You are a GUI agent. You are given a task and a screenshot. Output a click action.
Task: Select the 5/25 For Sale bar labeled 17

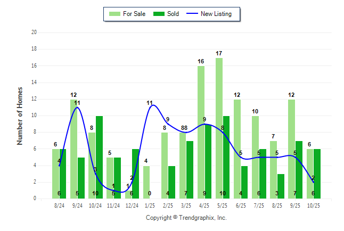tap(219, 128)
